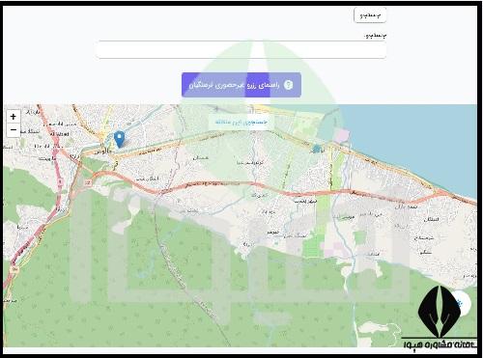Click the small blue lake near the coast

click(317, 149)
